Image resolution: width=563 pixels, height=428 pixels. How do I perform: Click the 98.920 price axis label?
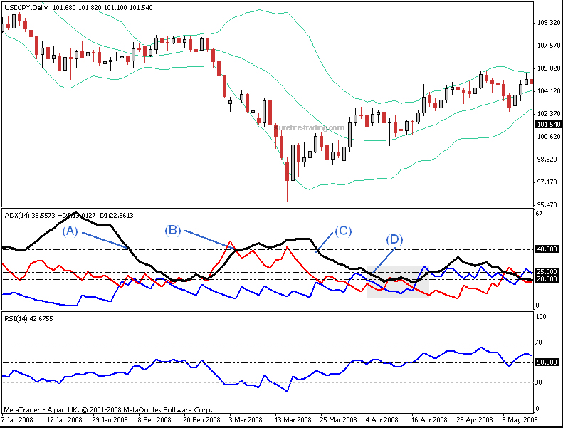point(548,160)
